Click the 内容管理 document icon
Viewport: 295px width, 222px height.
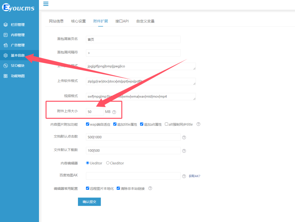click(6, 35)
